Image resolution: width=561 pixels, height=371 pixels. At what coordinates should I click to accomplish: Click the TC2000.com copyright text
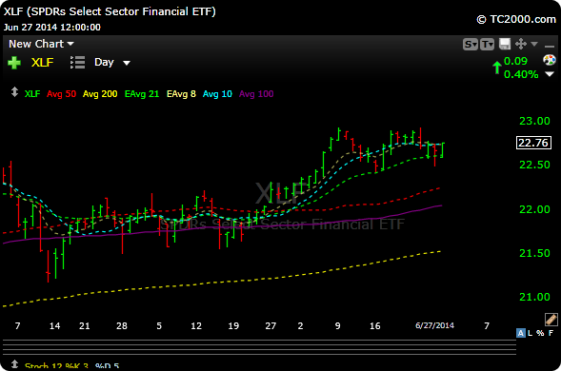click(x=516, y=19)
